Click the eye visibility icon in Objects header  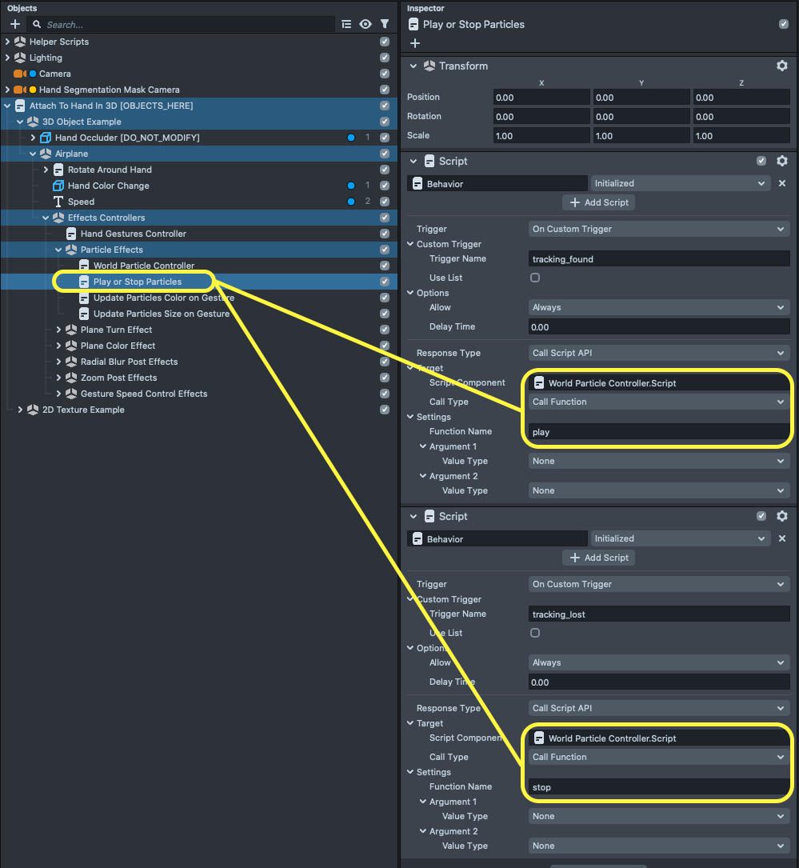(366, 25)
